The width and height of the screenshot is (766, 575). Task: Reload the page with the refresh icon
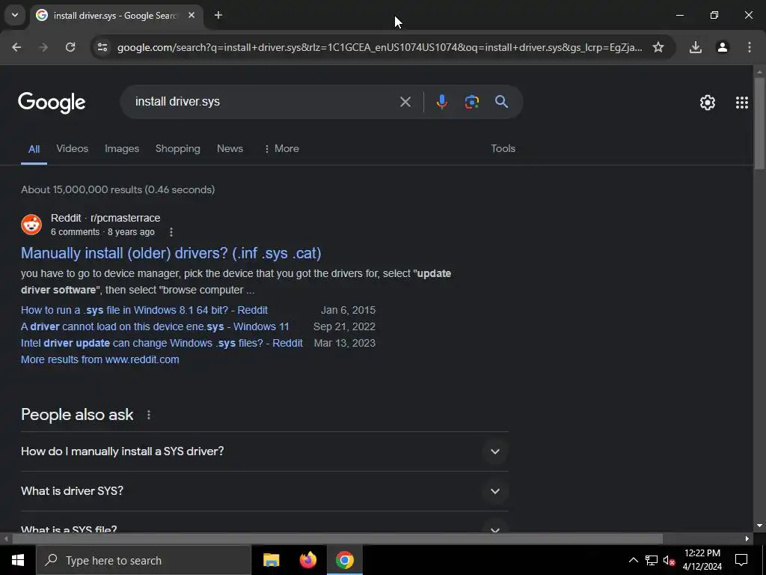pos(70,47)
